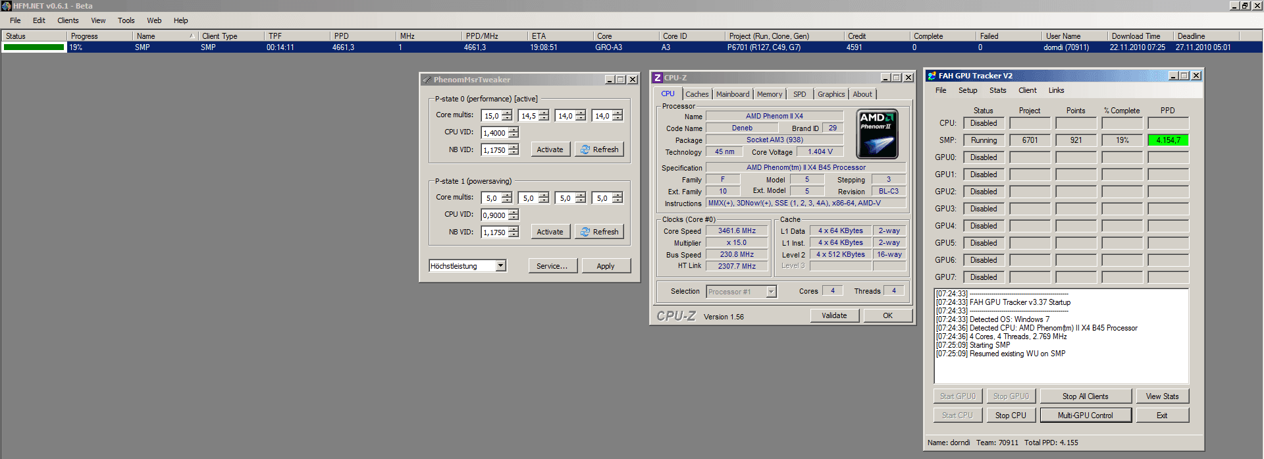Click the AMD Phenom II logo in CPU-Z
This screenshot has height=459, width=1264.
click(x=877, y=134)
